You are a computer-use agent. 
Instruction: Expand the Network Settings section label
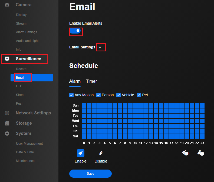point(33,113)
